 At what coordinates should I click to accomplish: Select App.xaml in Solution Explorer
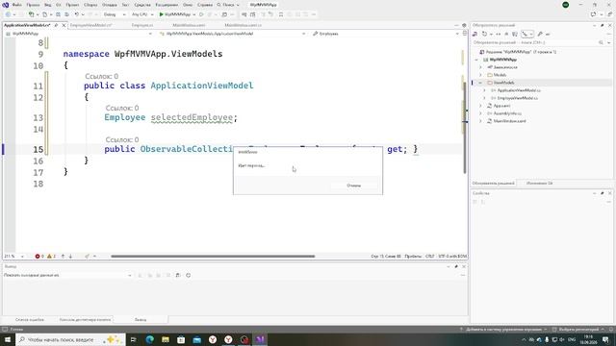pos(501,106)
